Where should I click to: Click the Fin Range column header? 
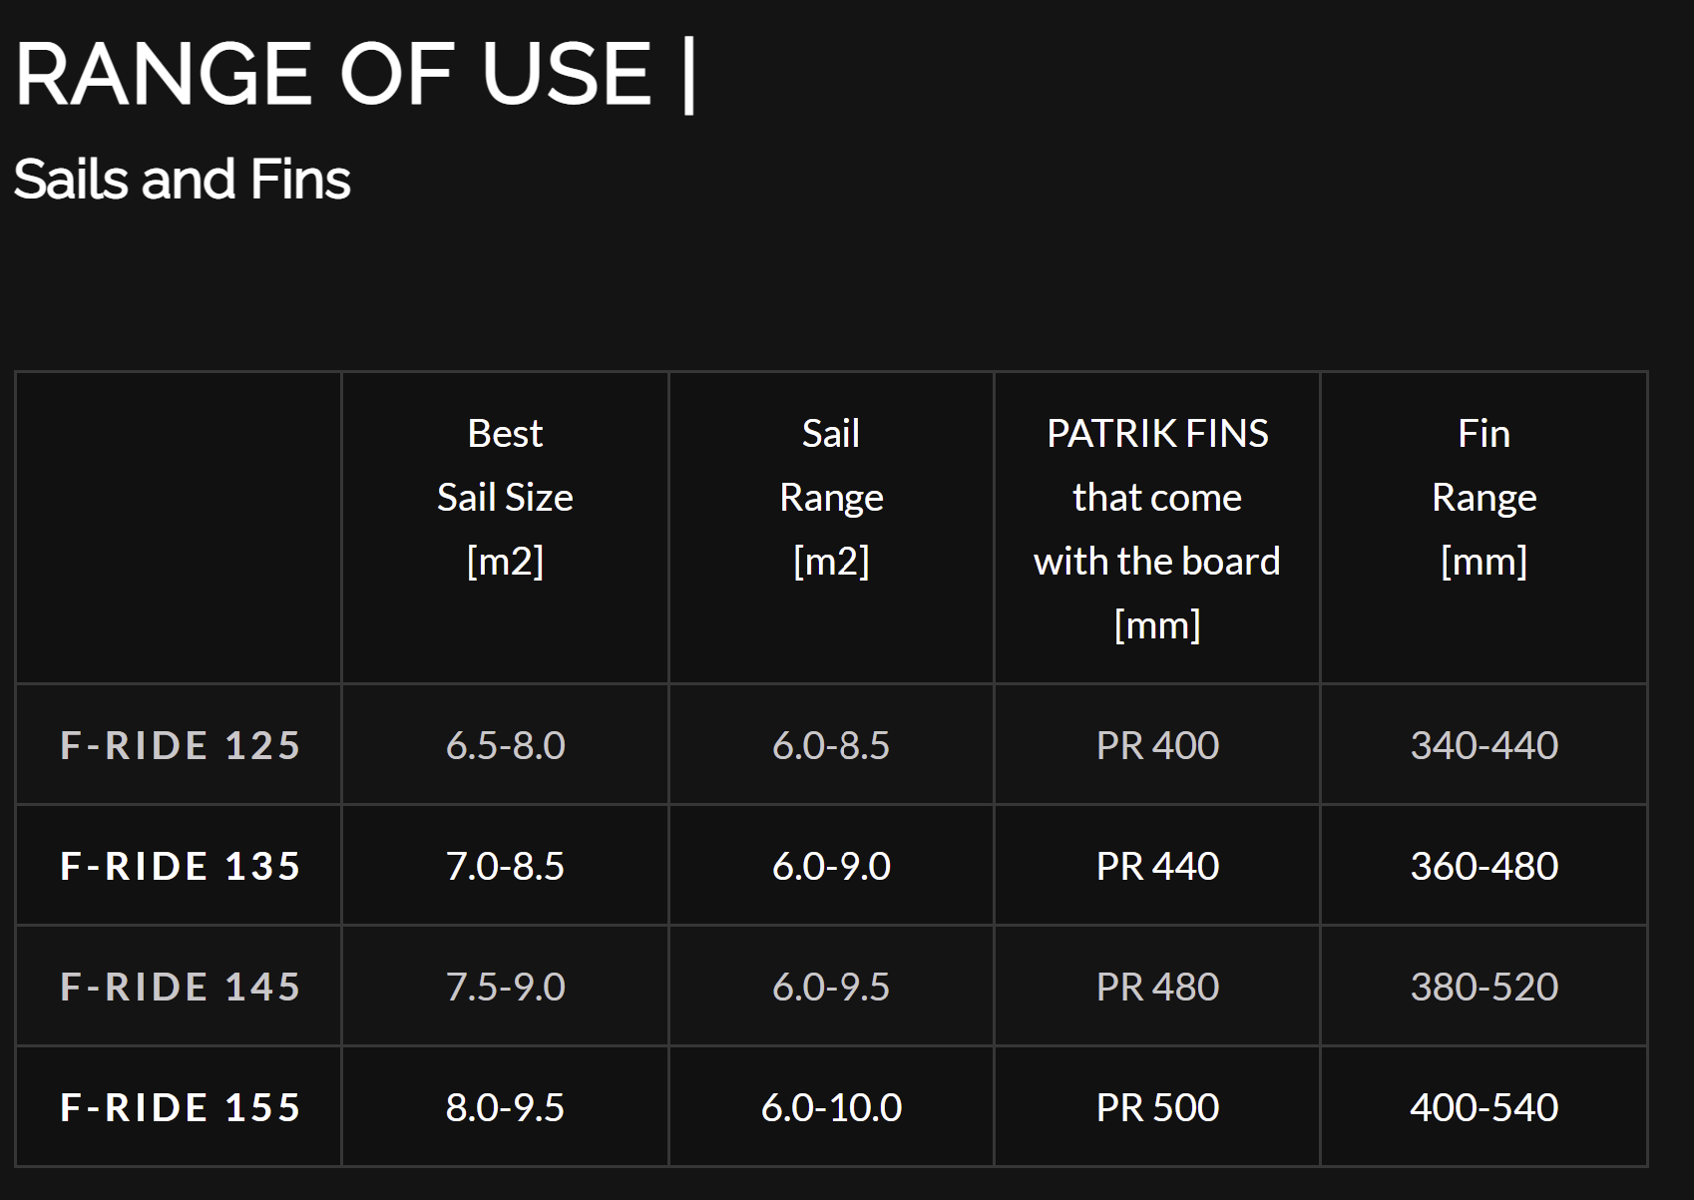coord(1483,497)
